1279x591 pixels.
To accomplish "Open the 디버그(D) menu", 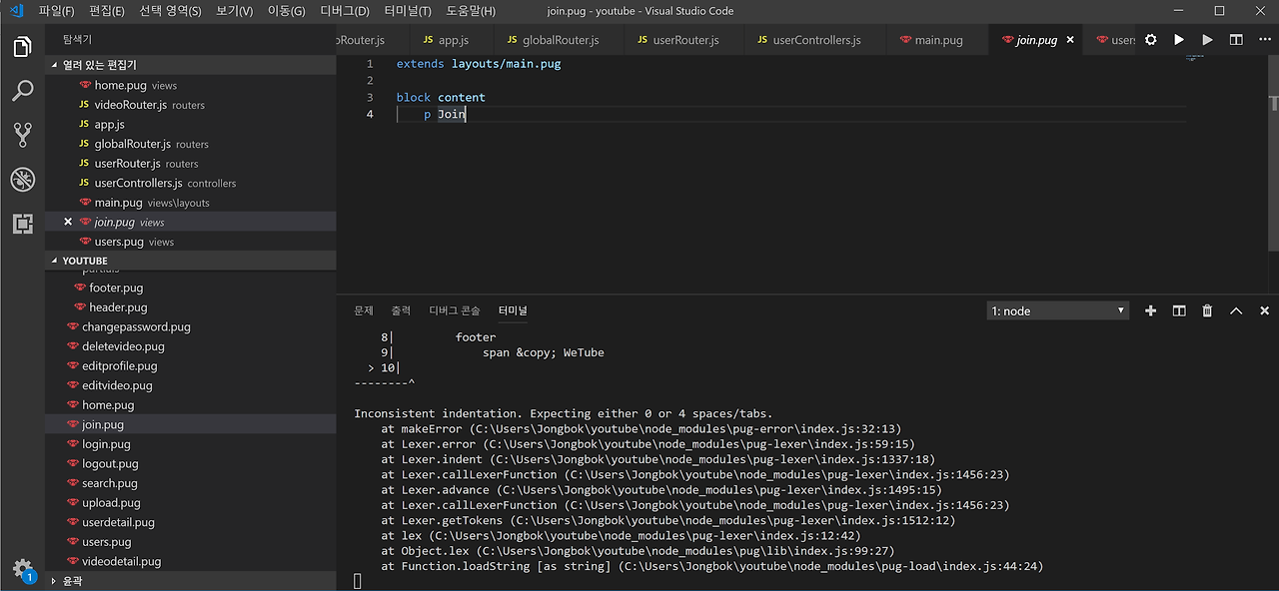I will tap(345, 11).
